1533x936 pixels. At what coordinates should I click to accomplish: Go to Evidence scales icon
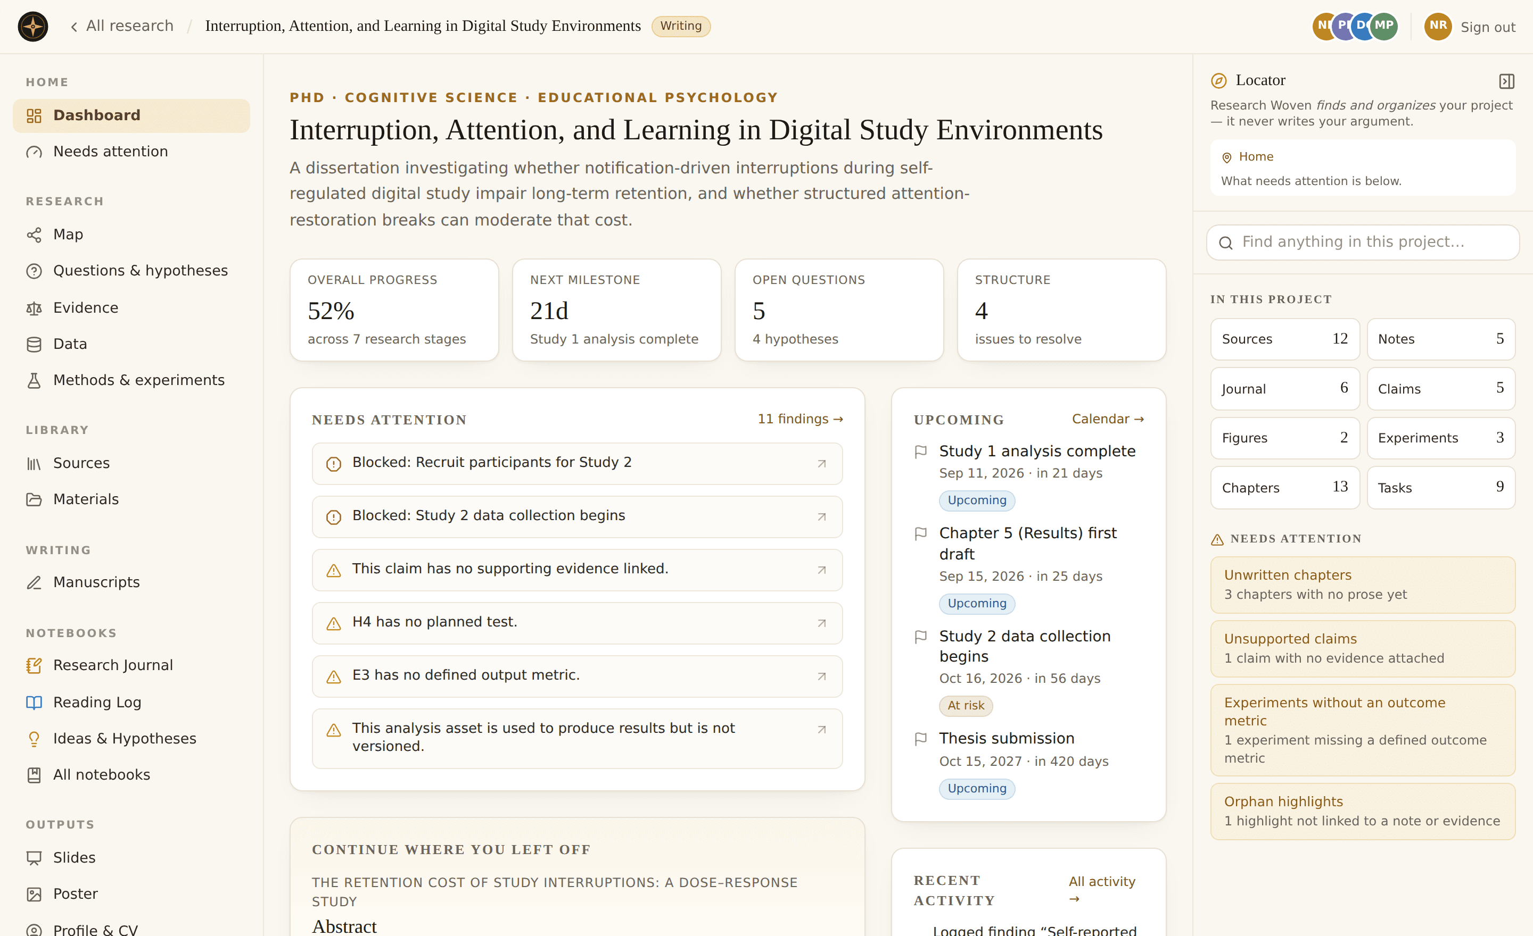coord(34,307)
